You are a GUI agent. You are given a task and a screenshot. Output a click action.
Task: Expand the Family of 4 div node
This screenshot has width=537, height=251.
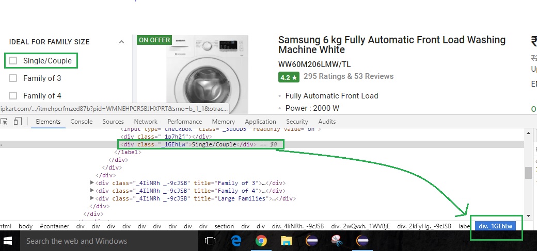coord(92,191)
